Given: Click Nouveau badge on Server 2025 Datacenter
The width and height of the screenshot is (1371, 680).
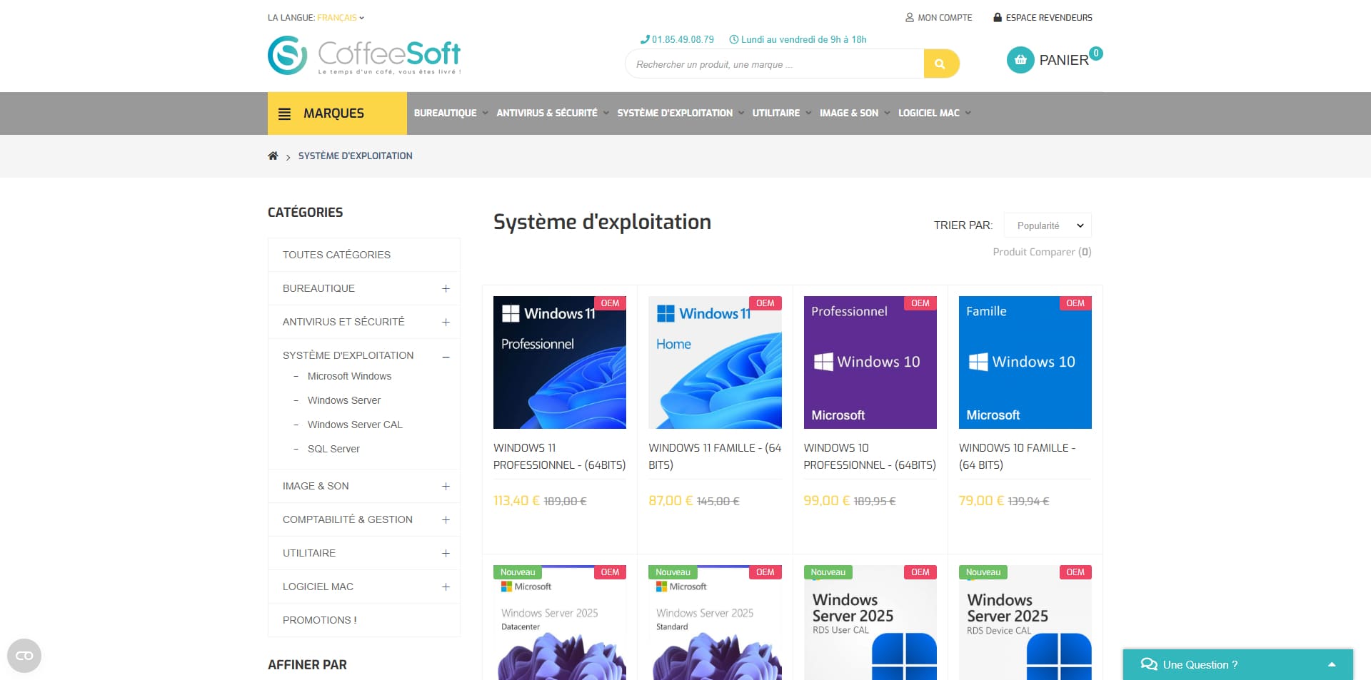Looking at the screenshot, I should click(x=518, y=572).
